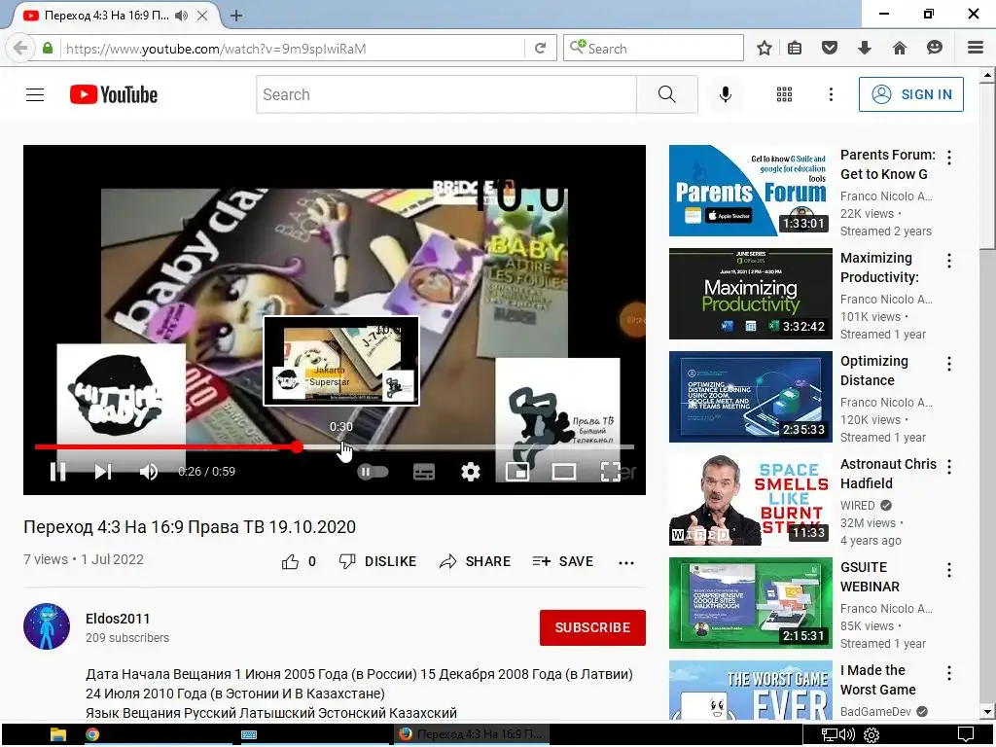The image size is (996, 747).
Task: Mute the tab via speaker icon
Action: click(182, 16)
